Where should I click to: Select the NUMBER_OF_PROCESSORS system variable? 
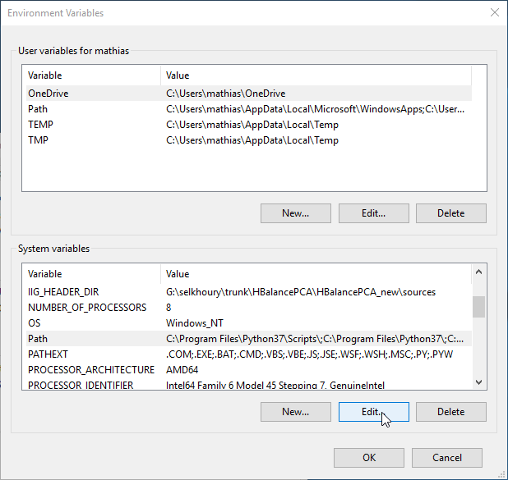tap(249, 308)
